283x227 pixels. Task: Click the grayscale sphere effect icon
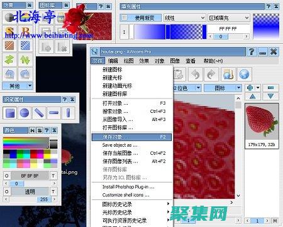point(9,18)
